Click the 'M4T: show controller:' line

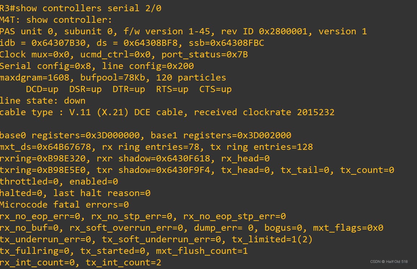56,20
